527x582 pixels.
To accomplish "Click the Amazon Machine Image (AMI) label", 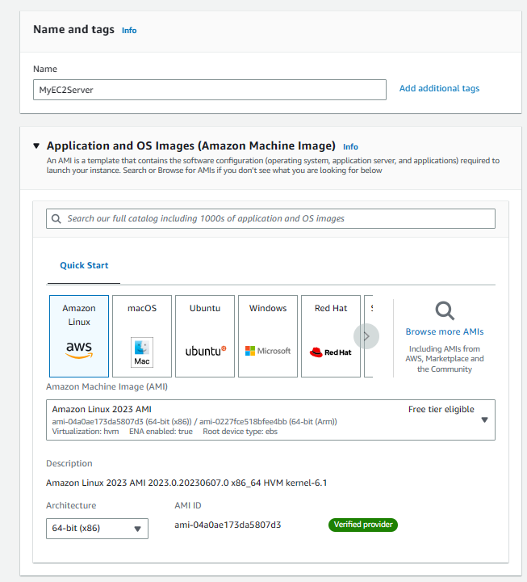I will pyautogui.click(x=107, y=386).
